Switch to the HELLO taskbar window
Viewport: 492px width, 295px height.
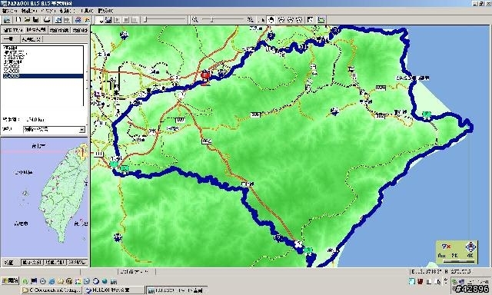tap(115, 290)
